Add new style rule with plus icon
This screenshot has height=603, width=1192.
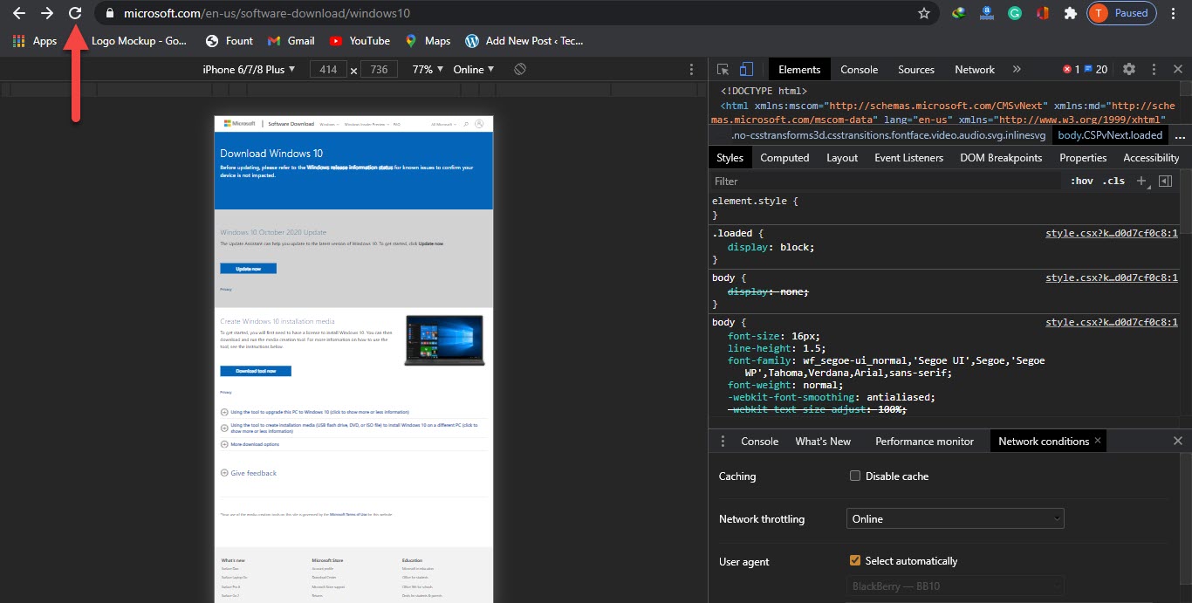click(1141, 181)
